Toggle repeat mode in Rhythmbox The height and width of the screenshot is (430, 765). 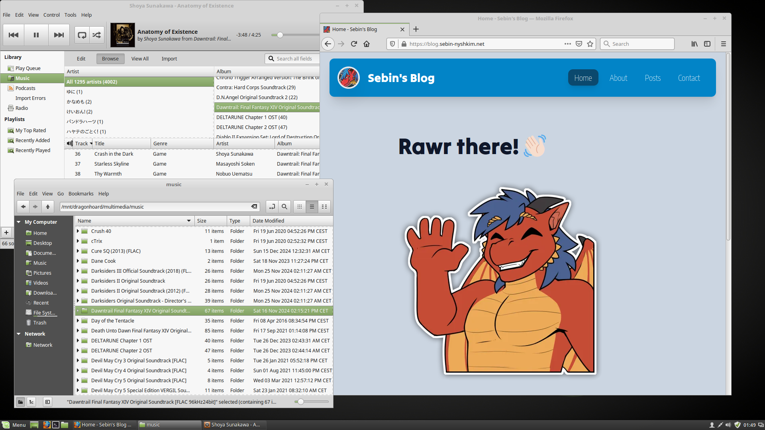coord(82,35)
